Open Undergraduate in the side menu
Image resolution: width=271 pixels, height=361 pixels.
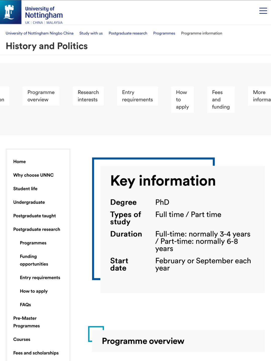point(29,202)
